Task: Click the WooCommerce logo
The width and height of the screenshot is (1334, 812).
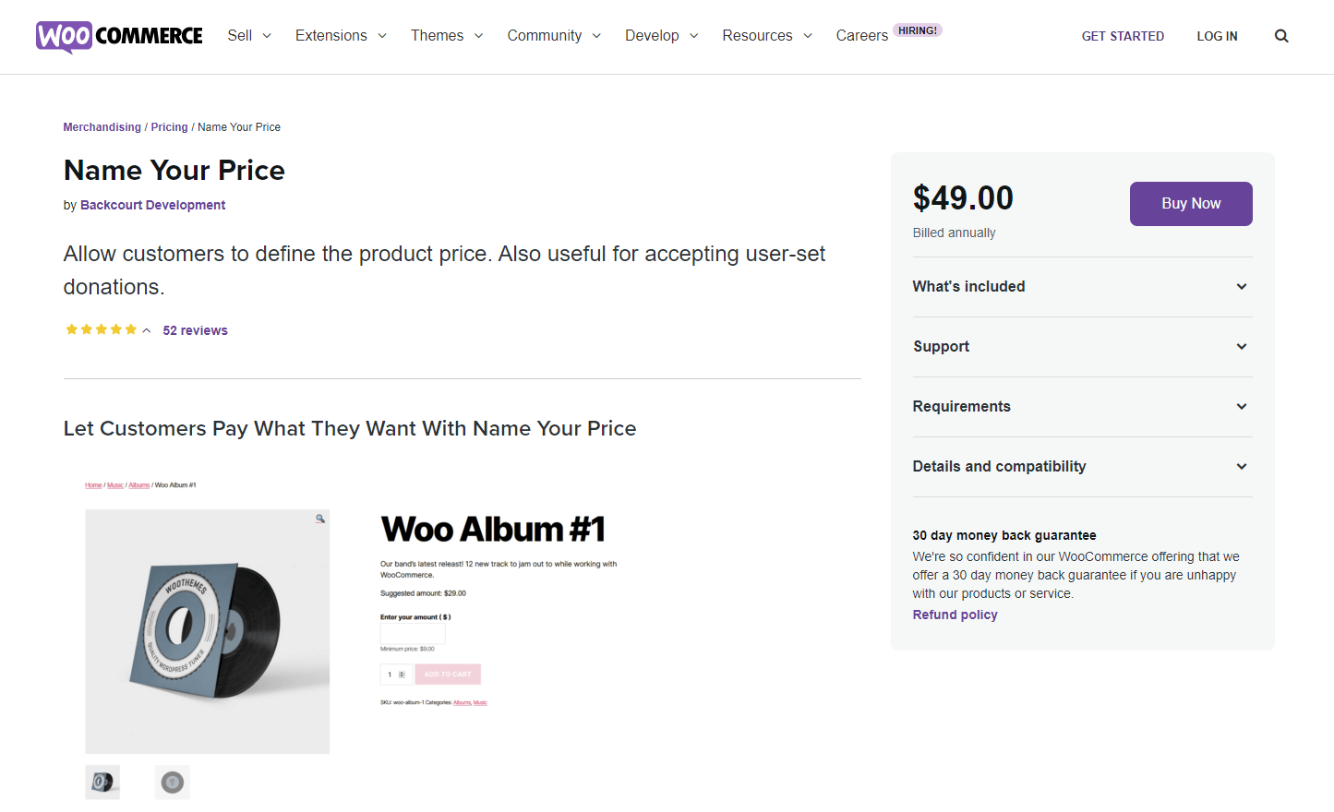Action: click(119, 36)
